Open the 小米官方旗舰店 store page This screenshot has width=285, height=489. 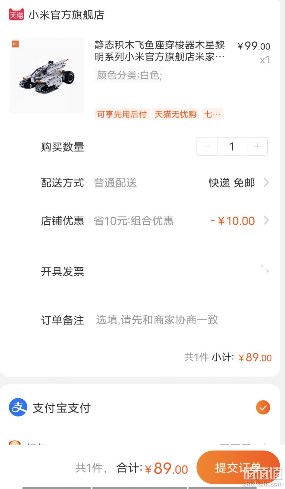[66, 15]
